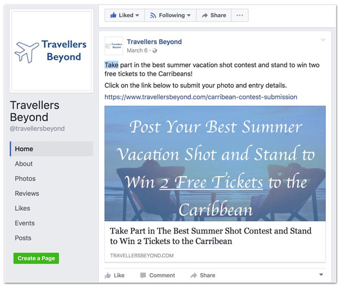Click the Like thumbs-up icon under the post
Viewport: 341px width, 288px height.
(107, 276)
